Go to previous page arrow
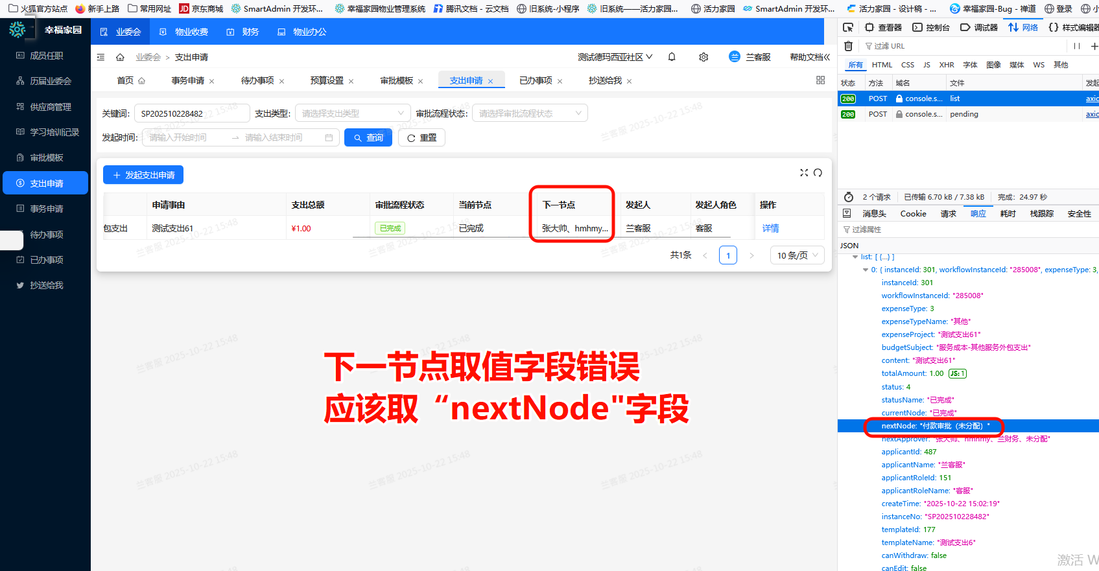 click(705, 255)
